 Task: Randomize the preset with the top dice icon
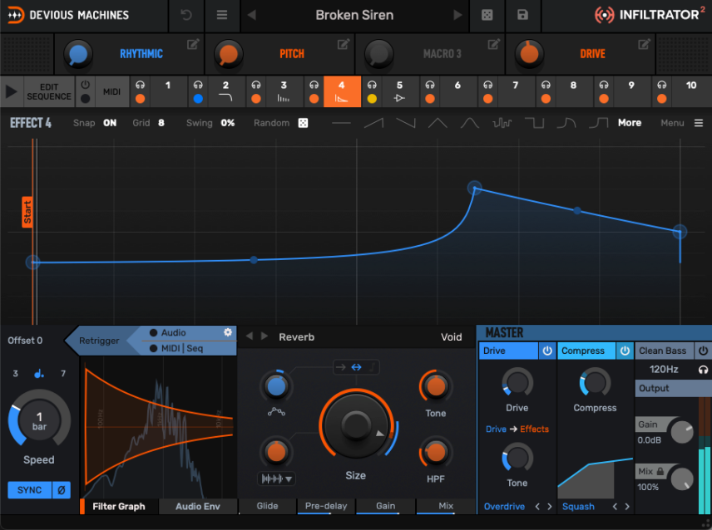(487, 15)
